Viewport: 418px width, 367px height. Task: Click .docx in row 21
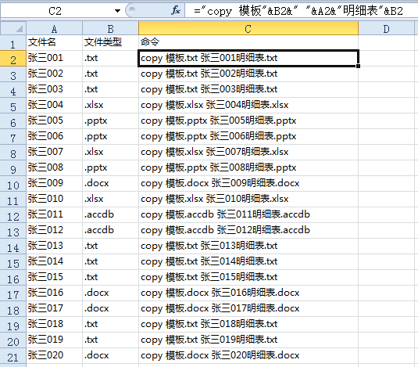[x=110, y=355]
